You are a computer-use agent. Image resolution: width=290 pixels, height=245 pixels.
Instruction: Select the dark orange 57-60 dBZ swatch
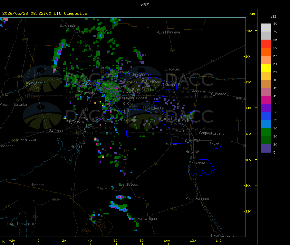point(266,52)
